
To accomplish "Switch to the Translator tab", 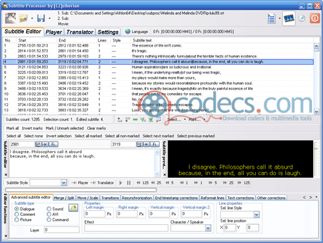I will tap(79, 32).
